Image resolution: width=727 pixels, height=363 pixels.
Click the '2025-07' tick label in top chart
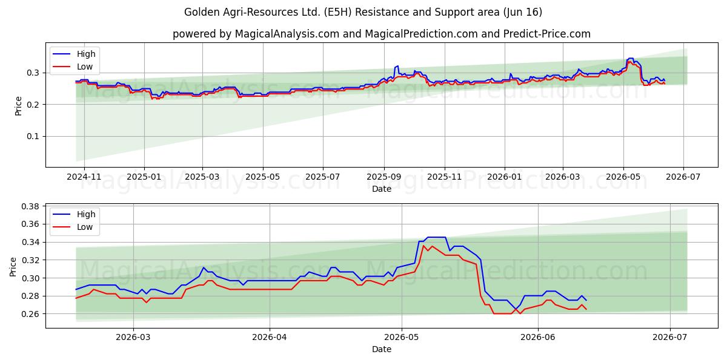tap(322, 177)
